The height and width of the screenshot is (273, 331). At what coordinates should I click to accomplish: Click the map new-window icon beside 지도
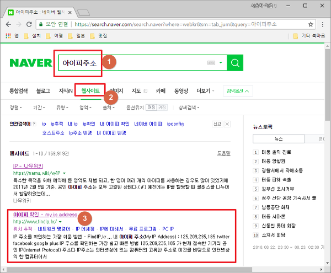click(145, 91)
